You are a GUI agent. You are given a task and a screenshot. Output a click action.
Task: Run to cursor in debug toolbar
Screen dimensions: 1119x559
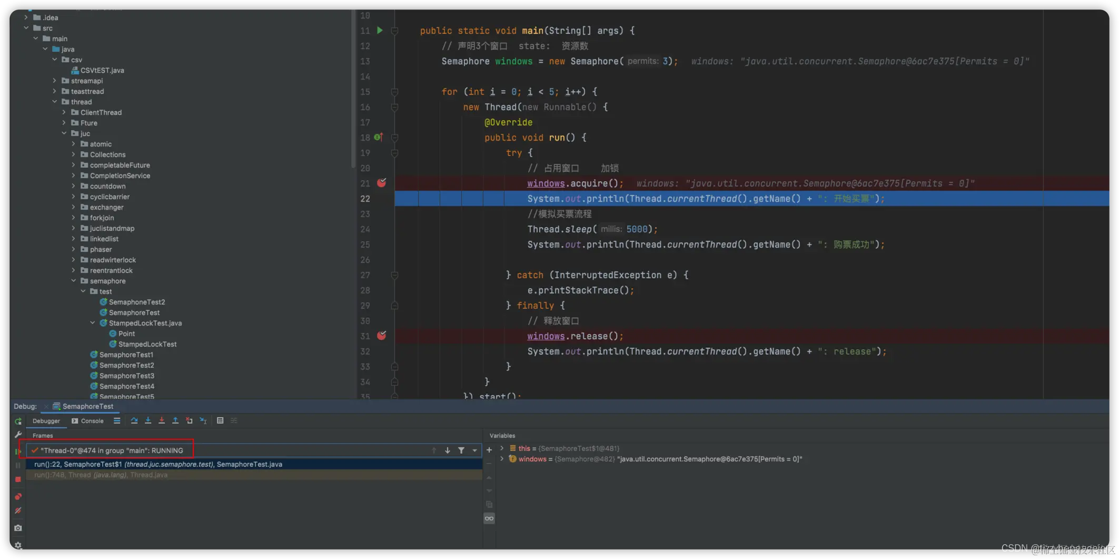pos(203,420)
